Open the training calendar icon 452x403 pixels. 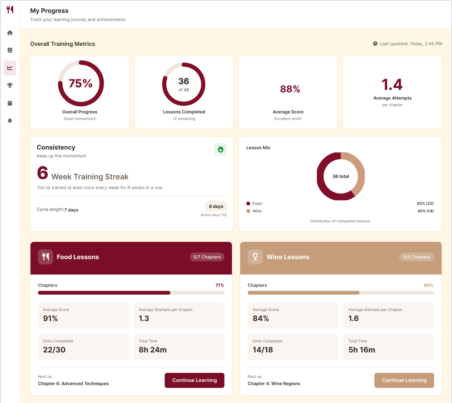tap(10, 103)
